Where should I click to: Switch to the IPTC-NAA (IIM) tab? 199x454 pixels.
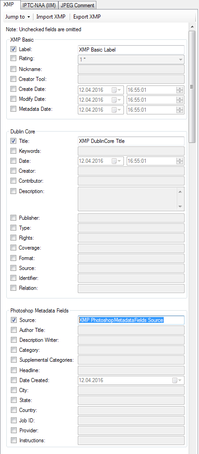(39, 5)
